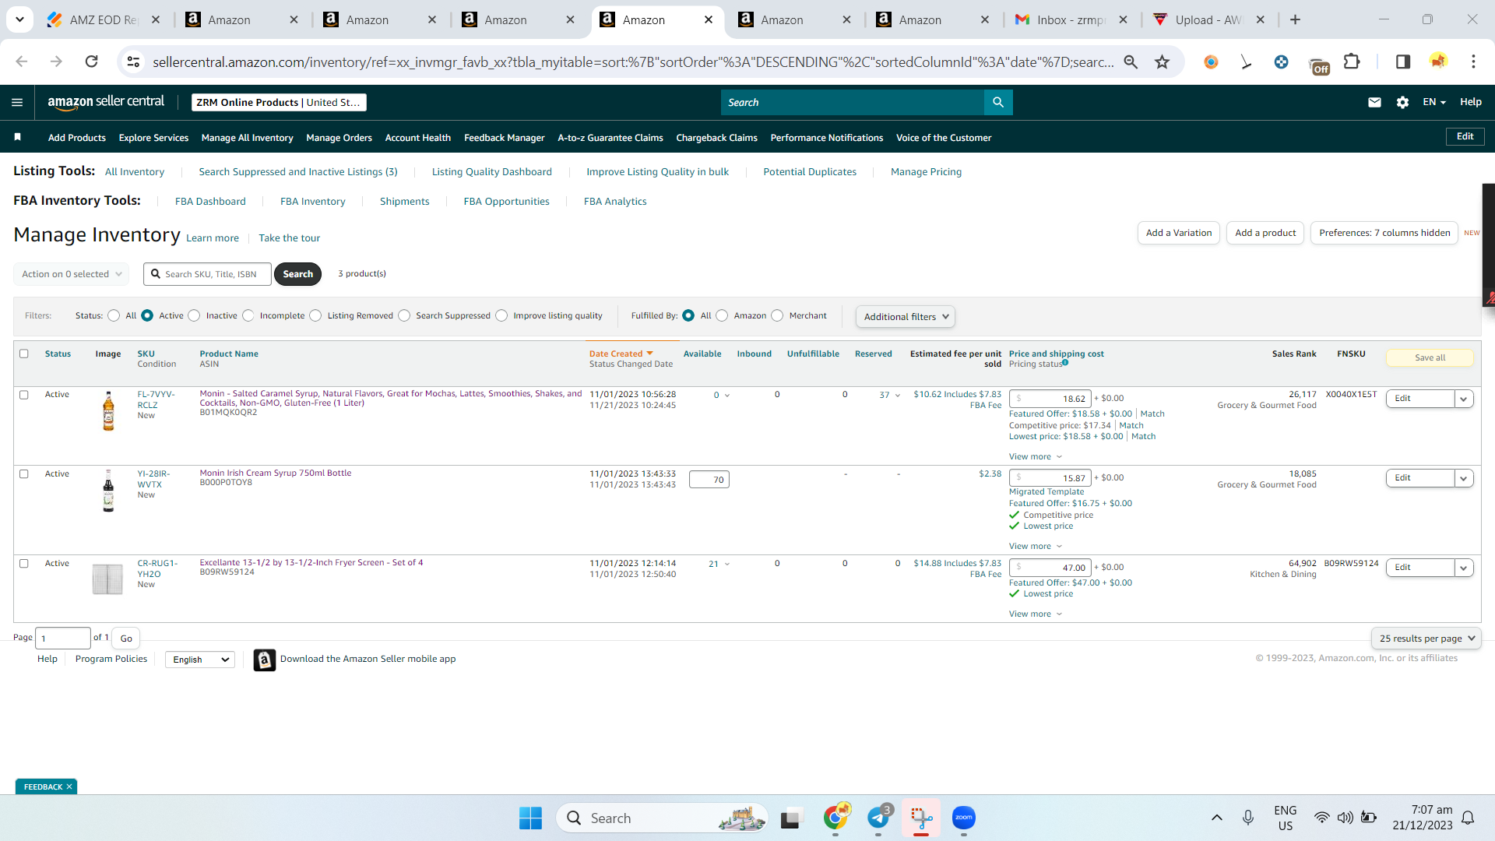Viewport: 1495px width, 841px height.
Task: Click the Windows Start button
Action: pyautogui.click(x=530, y=818)
